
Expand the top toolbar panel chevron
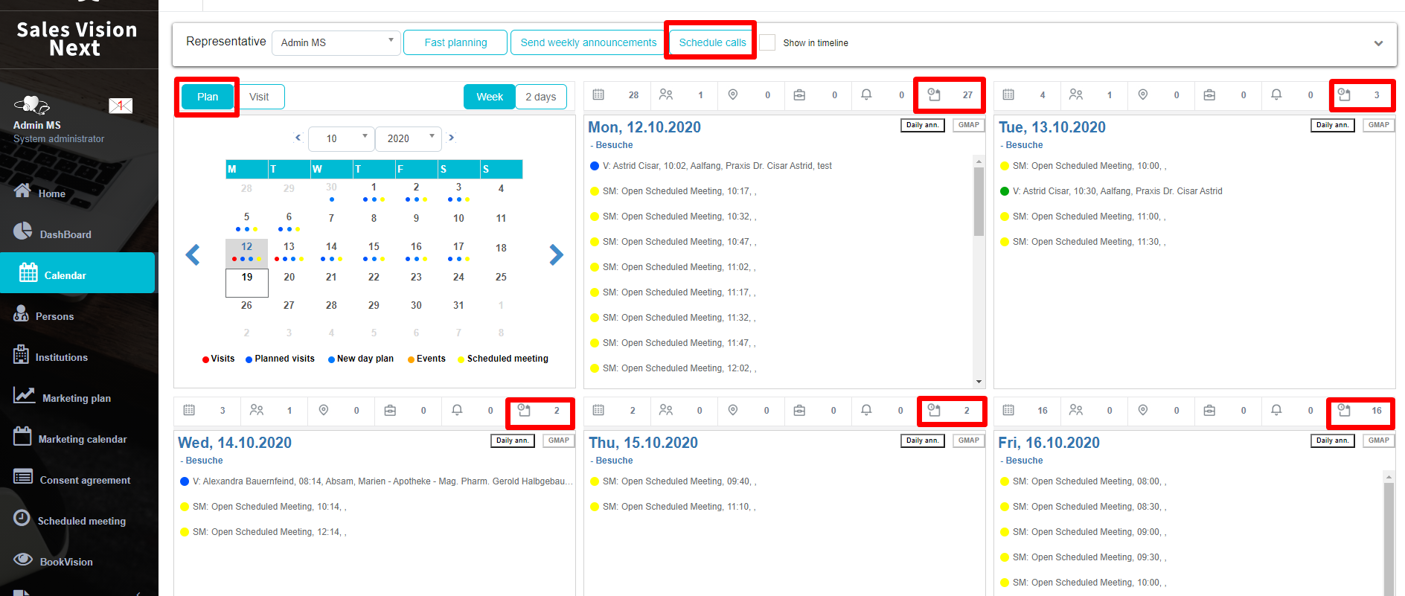coord(1378,43)
